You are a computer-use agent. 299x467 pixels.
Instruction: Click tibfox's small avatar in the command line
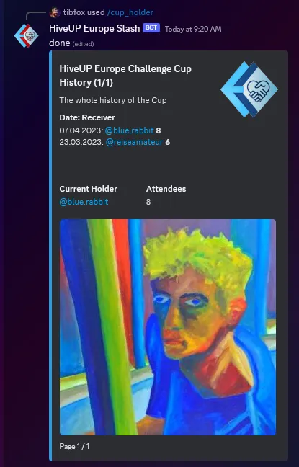55,12
